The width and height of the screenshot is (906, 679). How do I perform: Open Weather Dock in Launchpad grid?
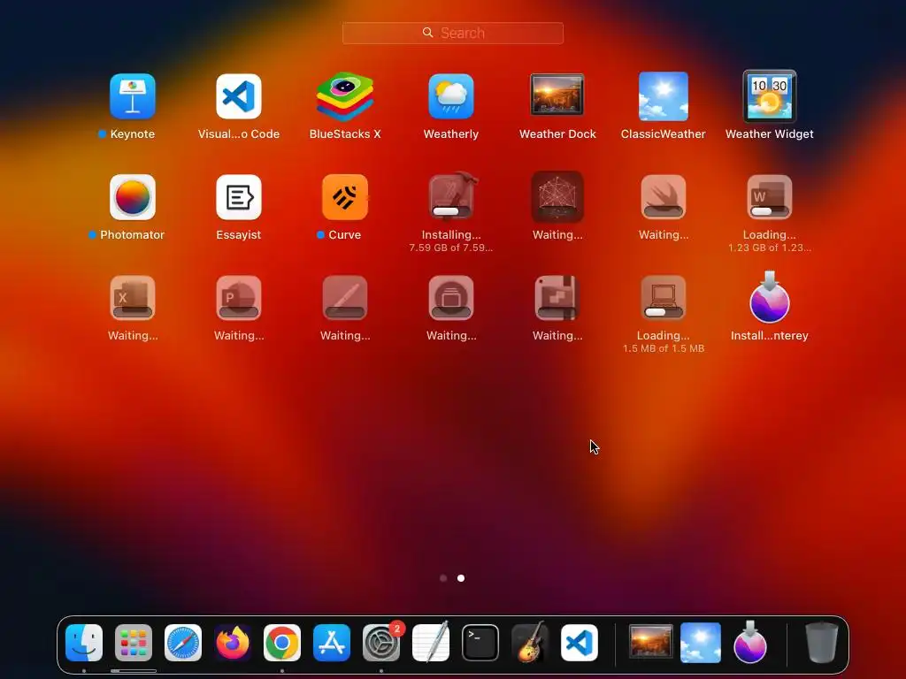(x=557, y=95)
